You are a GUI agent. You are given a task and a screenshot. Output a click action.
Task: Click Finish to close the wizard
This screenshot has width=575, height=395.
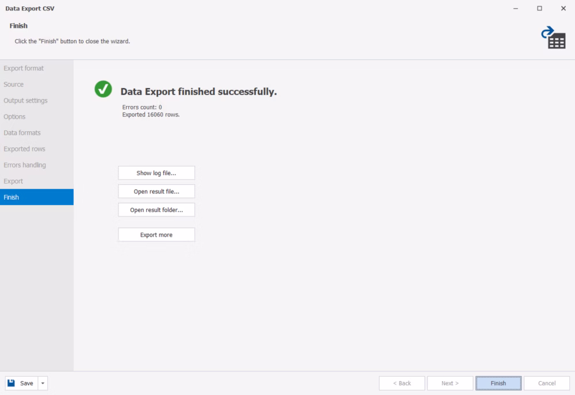point(499,383)
